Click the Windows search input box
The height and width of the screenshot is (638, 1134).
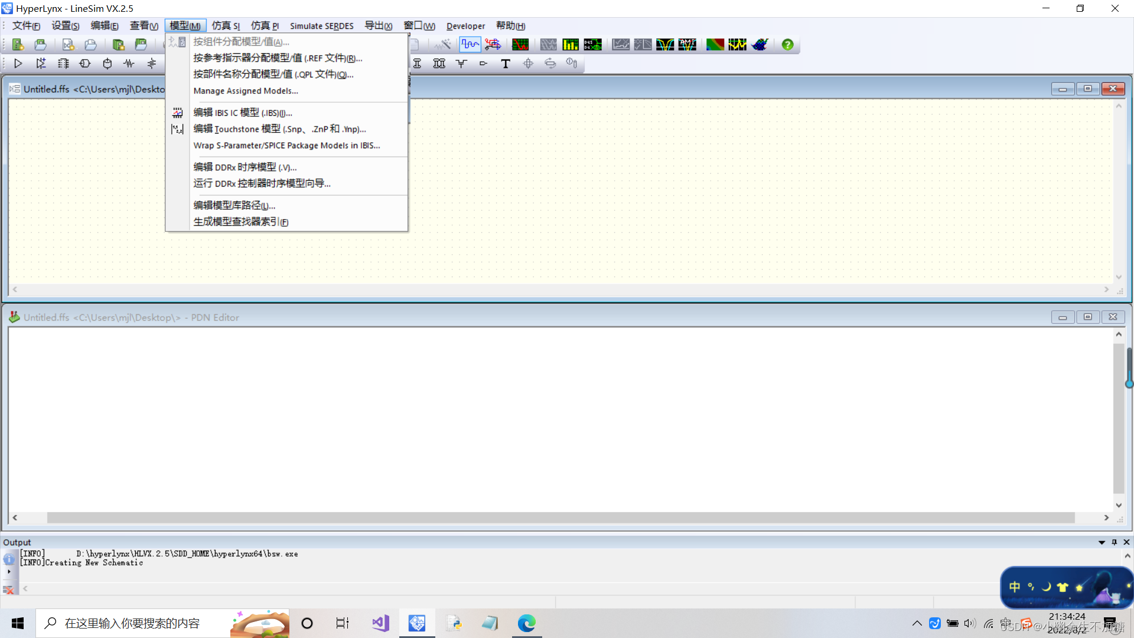pos(162,623)
